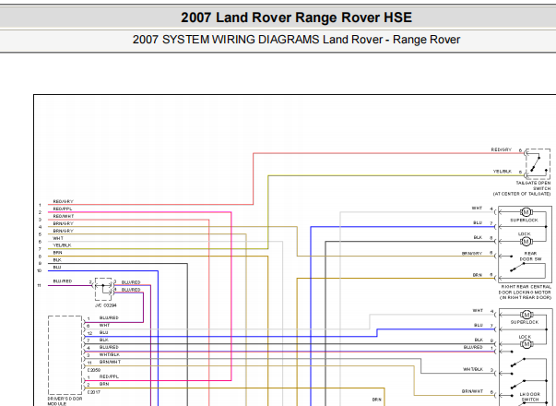The width and height of the screenshot is (556, 406).
Task: Click the "2007 Land Rover Range Rover HSE" heading
Action: pyautogui.click(x=296, y=18)
